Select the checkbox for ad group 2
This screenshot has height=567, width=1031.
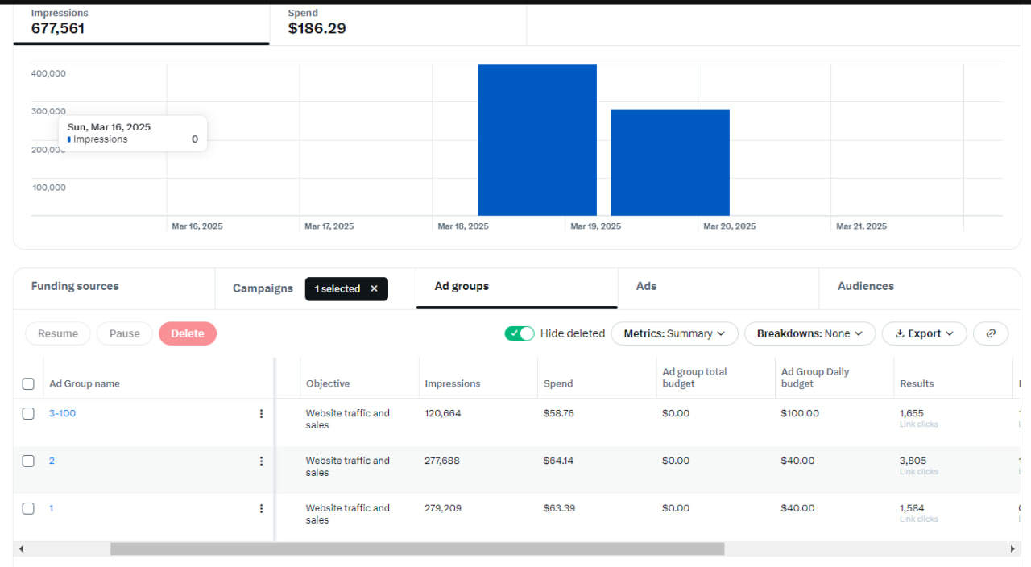28,461
